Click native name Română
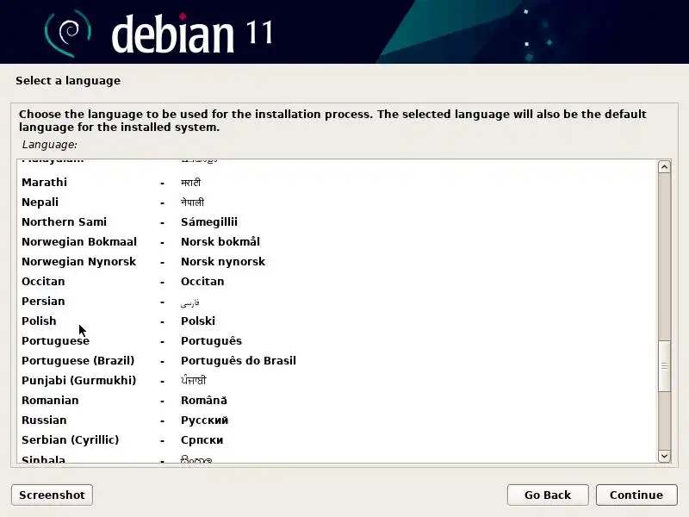 204,400
